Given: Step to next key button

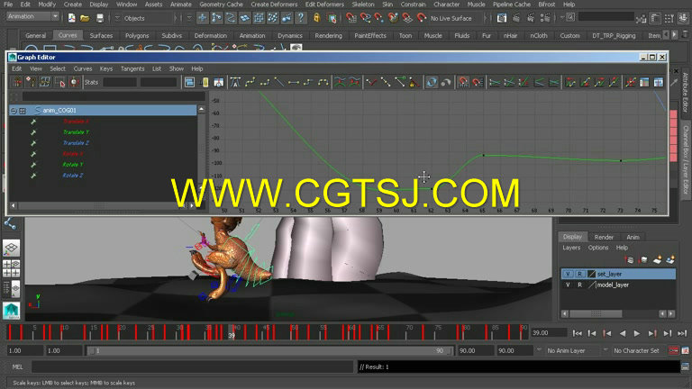Looking at the screenshot, I should 652,333.
